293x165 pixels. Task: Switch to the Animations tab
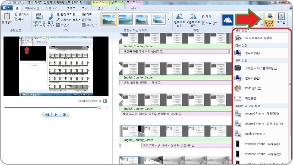pyautogui.click(x=32, y=8)
